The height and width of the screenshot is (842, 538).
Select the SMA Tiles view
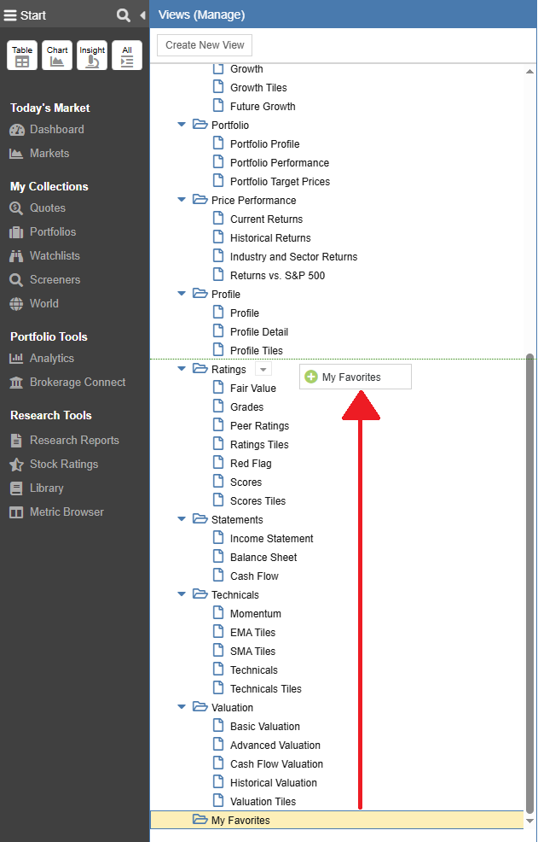pos(252,652)
